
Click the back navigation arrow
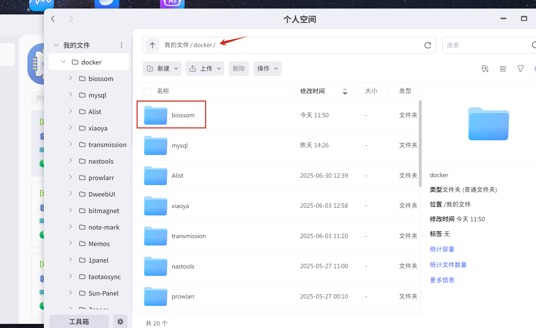point(53,19)
